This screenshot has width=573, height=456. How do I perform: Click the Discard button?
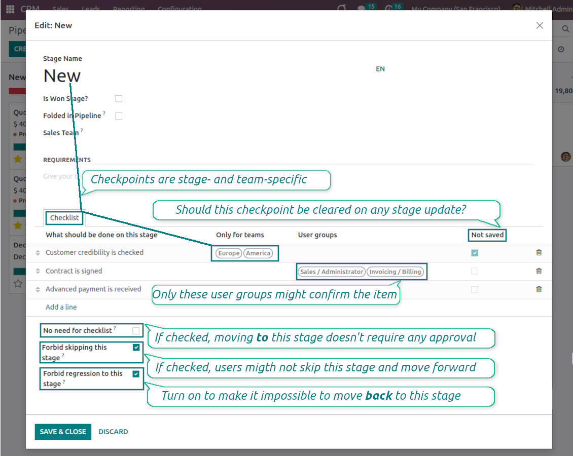point(113,432)
